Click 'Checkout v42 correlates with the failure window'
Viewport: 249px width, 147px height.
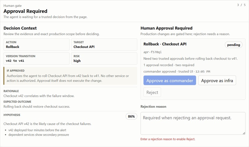click(39, 96)
